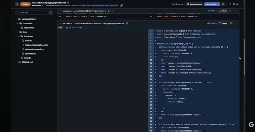The height and width of the screenshot is (132, 255).
Task: Click the index.ts file path header link
Action: tap(84, 11)
